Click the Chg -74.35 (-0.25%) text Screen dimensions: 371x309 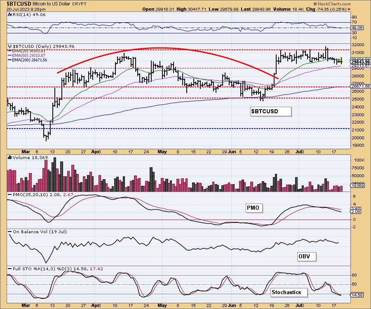(326, 9)
